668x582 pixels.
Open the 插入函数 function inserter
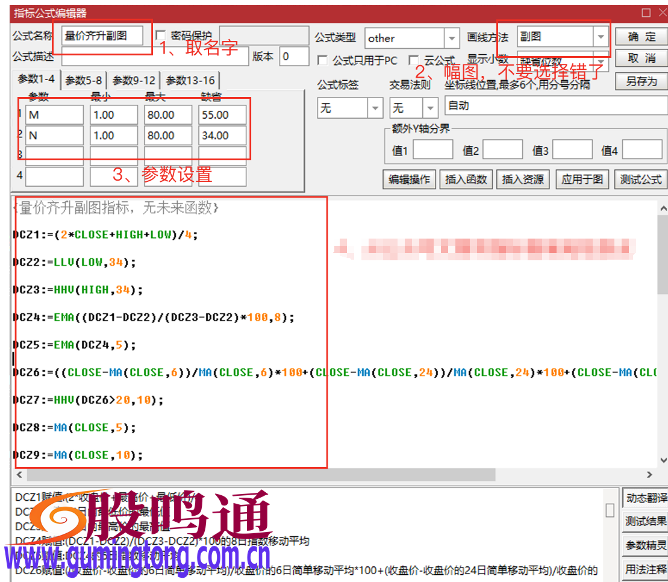(x=466, y=179)
